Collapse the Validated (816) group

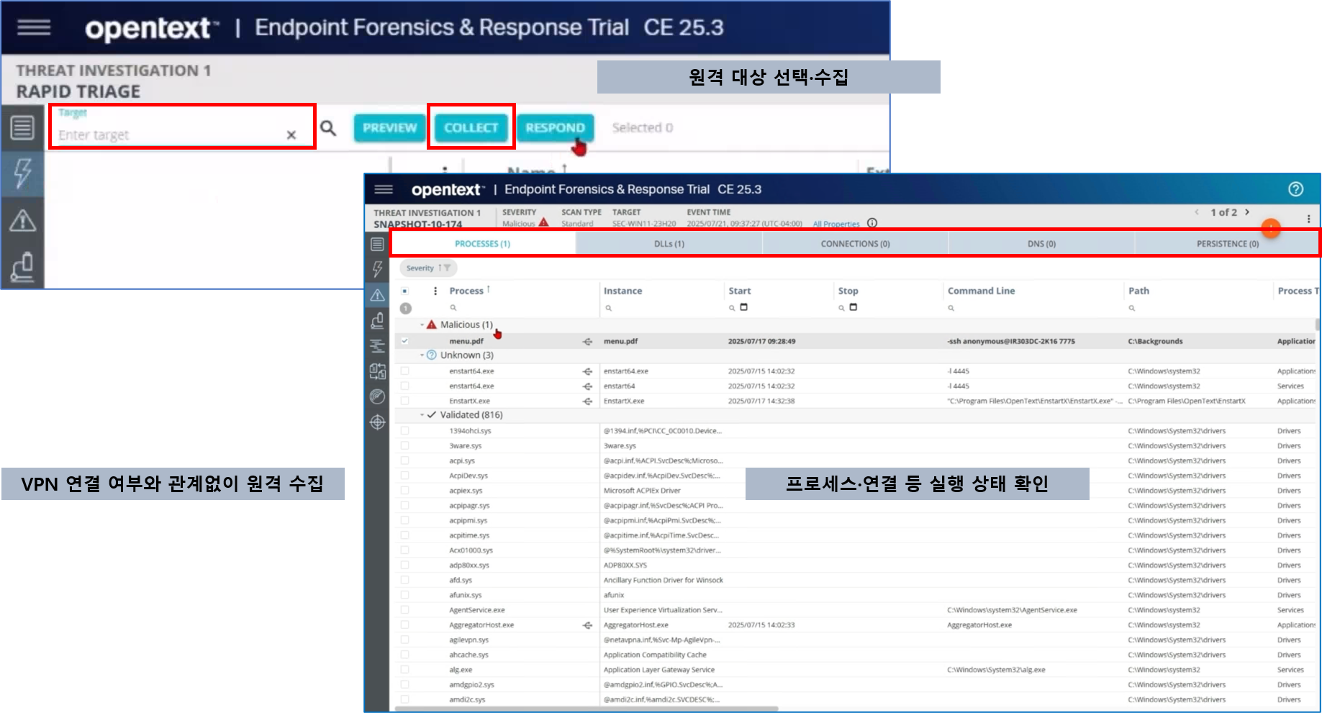(x=422, y=415)
